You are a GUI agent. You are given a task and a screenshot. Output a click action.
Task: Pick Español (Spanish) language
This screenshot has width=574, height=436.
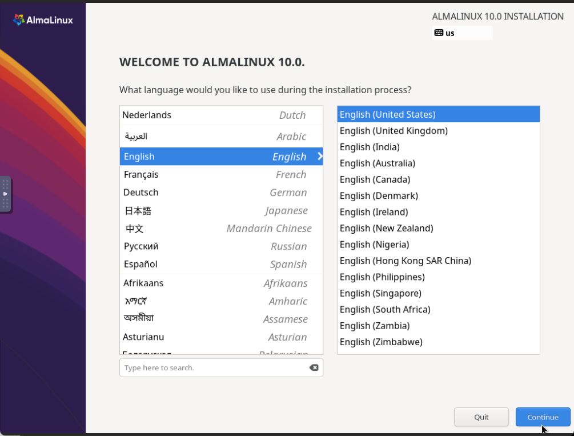coord(221,264)
